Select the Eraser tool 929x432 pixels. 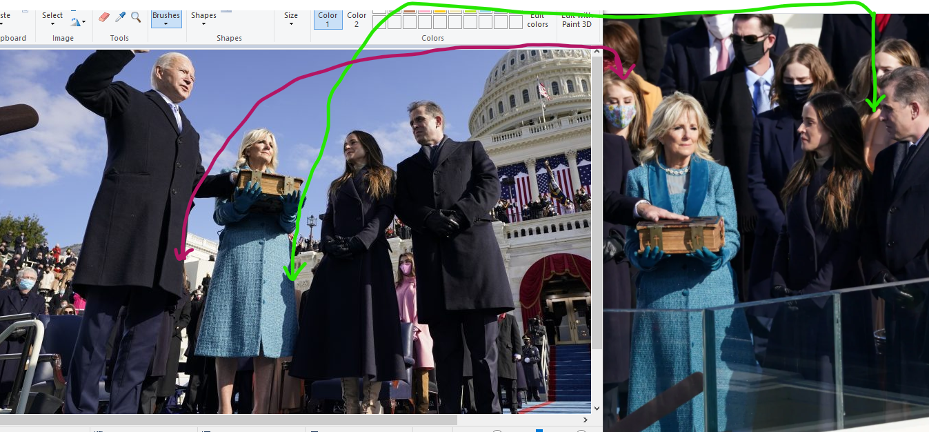pyautogui.click(x=103, y=16)
